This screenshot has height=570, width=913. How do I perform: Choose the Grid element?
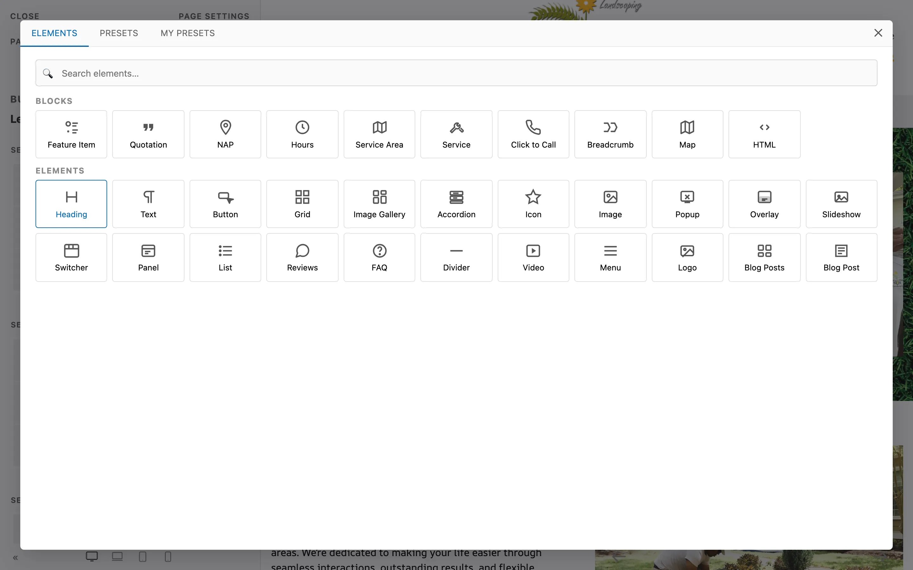[x=302, y=204]
